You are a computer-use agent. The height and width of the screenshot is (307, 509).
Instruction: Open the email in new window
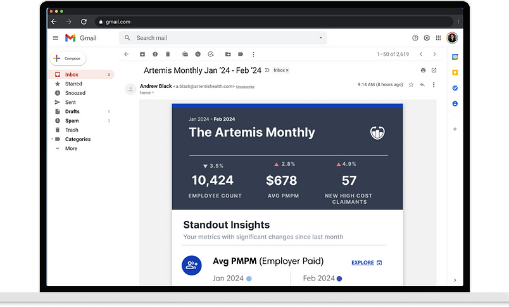pyautogui.click(x=434, y=70)
